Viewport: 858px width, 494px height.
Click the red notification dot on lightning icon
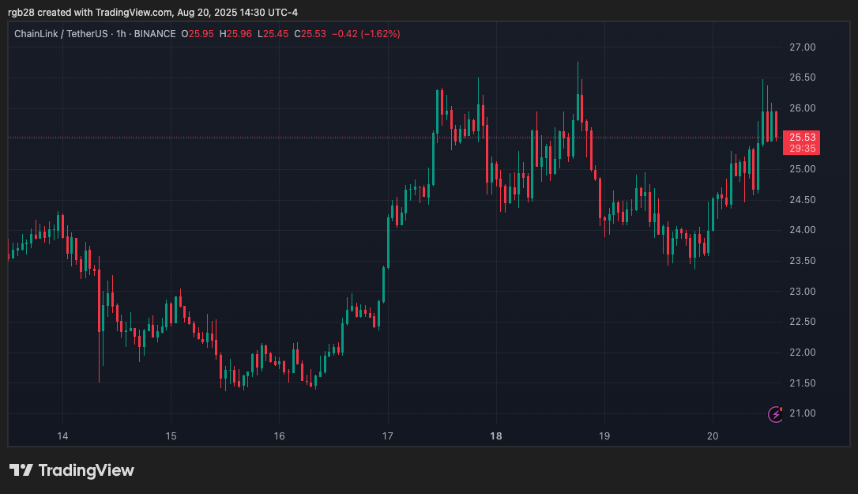click(779, 408)
